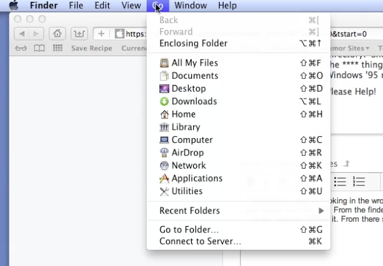Close the open Go menu
The height and width of the screenshot is (266, 383).
coord(158,6)
